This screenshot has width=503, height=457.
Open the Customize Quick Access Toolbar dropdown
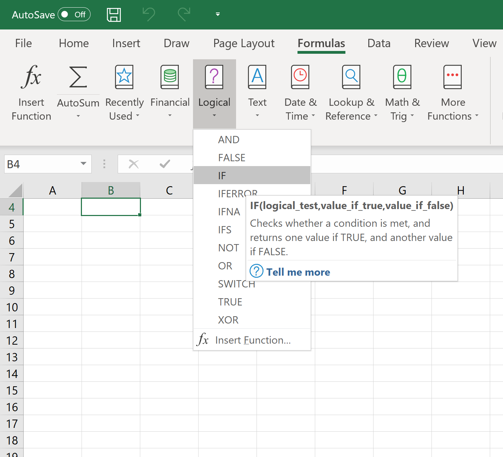[218, 14]
